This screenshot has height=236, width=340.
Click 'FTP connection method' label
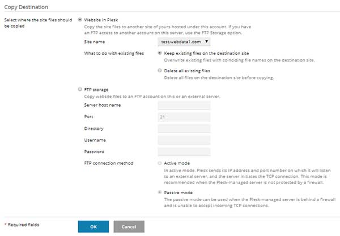click(x=109, y=163)
